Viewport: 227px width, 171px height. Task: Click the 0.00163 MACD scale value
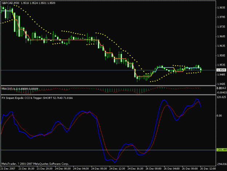click(221, 88)
